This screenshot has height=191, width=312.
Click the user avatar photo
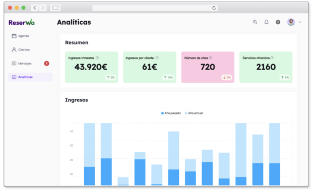[x=291, y=22]
